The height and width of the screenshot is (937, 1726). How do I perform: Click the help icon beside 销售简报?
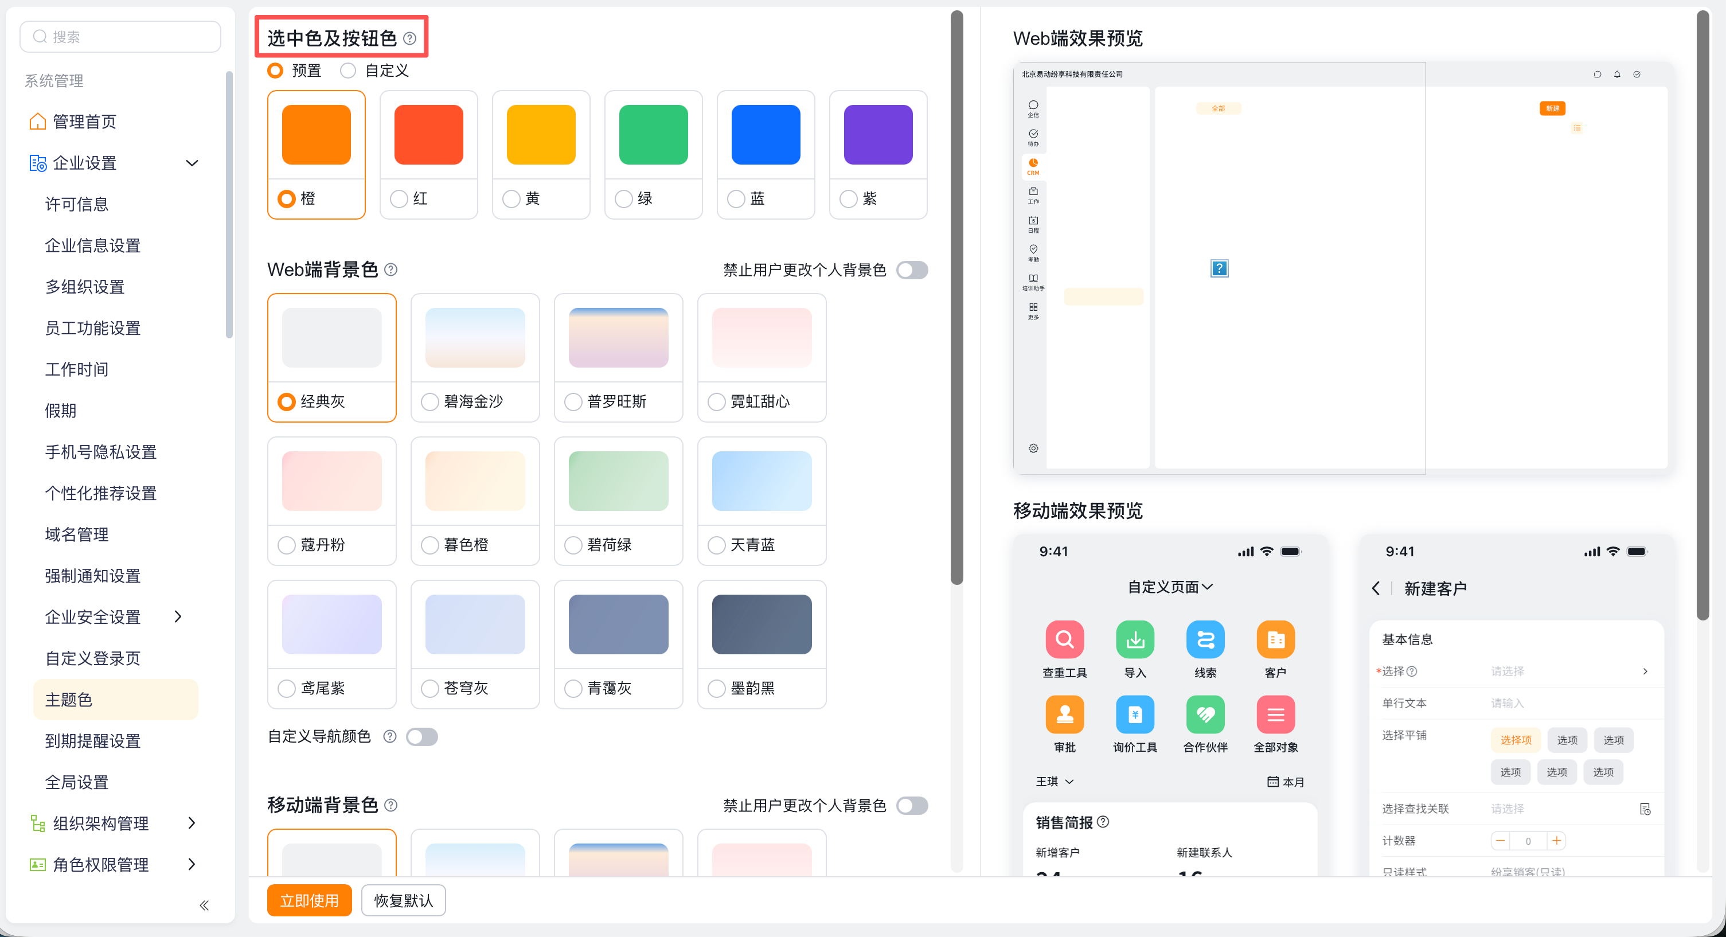tap(1103, 822)
